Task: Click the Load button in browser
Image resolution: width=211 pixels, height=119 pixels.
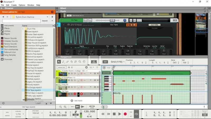Action: coord(38,103)
